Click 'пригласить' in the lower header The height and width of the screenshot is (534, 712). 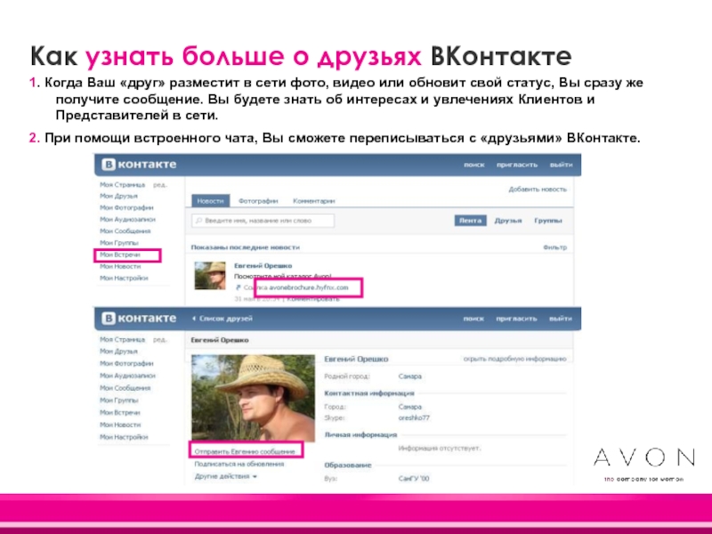517,319
